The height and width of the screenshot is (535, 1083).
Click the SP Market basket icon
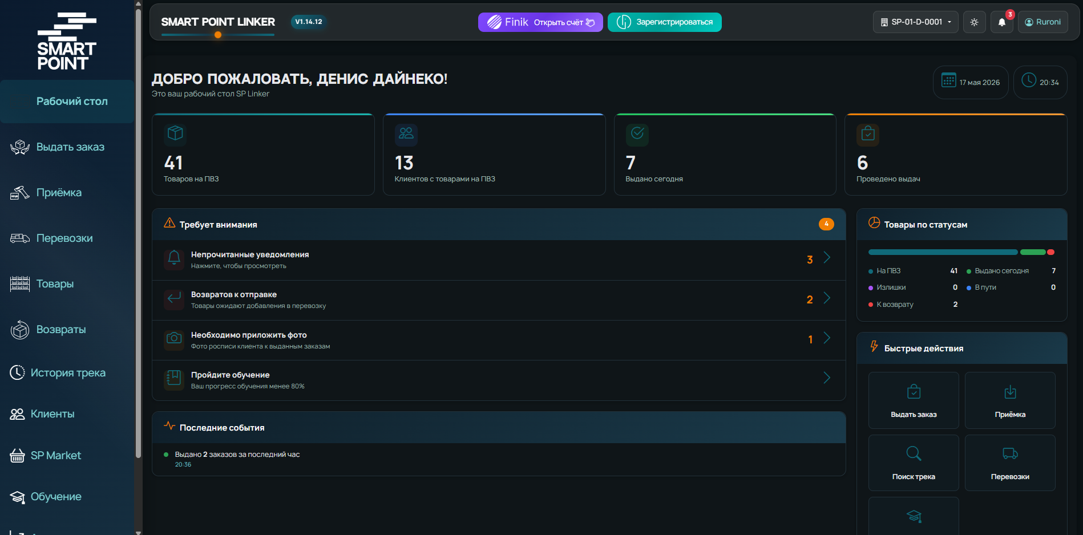(17, 455)
